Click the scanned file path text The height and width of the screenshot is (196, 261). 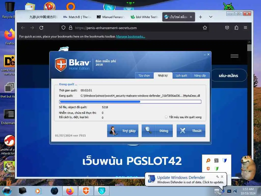point(140,96)
